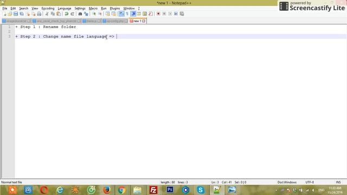Screen dimensions: 347x195
Task: Click the green Undo arrow icon
Action: pos(66,14)
